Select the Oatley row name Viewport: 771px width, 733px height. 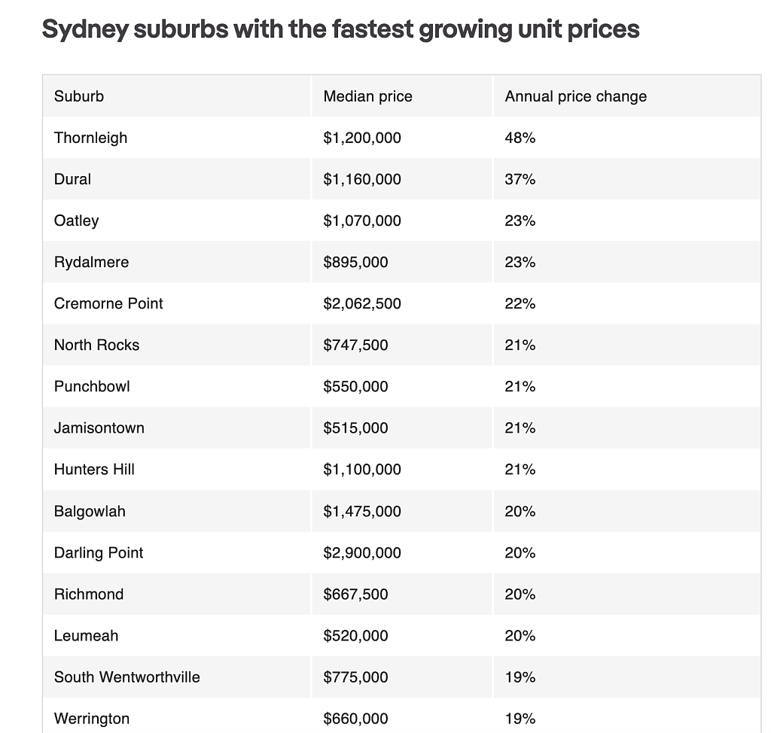click(76, 221)
